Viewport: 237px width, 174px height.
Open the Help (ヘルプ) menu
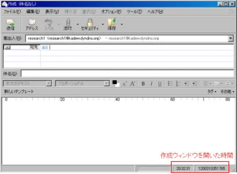coord(155,12)
